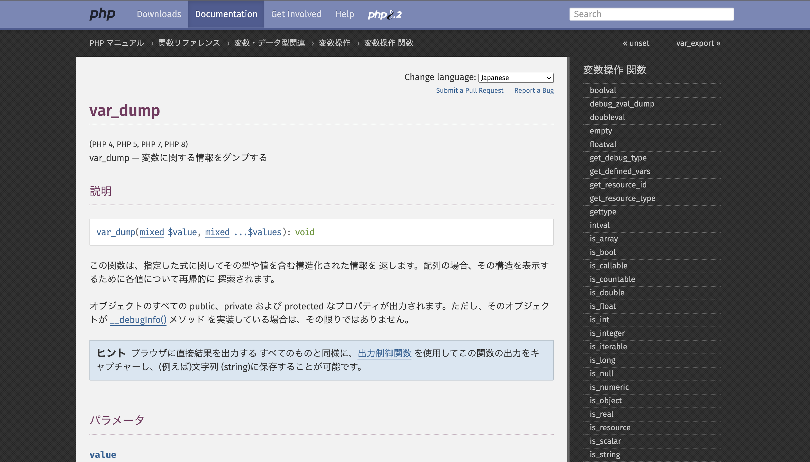
Task: Open is_bool in sidebar
Action: [603, 252]
